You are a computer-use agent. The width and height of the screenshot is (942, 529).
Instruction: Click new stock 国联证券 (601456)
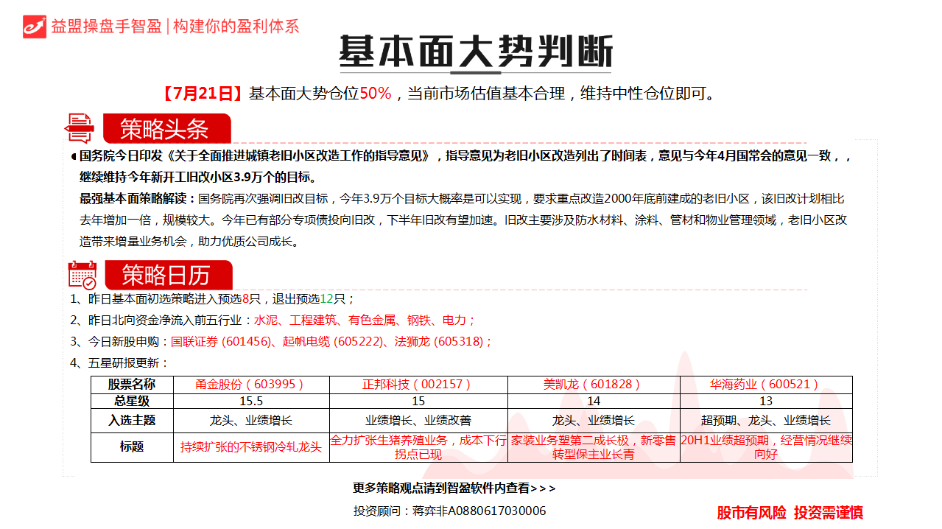214,342
